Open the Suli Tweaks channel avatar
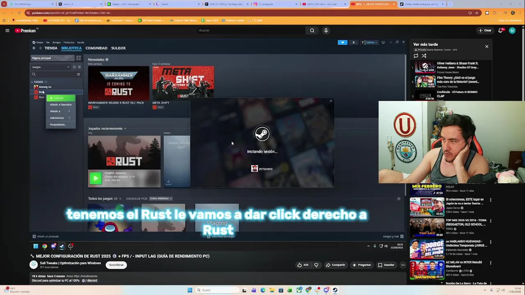525x295 pixels. (34, 265)
